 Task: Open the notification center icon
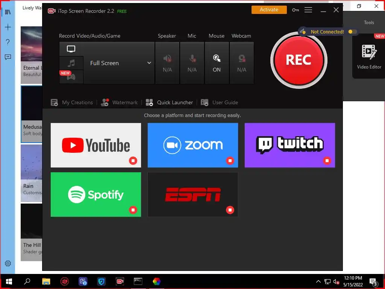pyautogui.click(x=373, y=282)
